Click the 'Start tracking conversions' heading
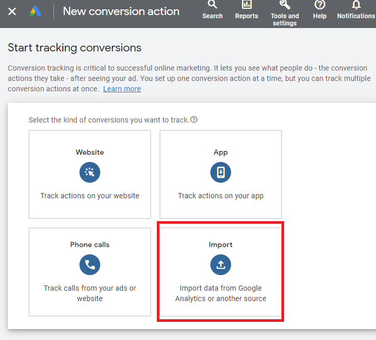The image size is (376, 340). [x=75, y=48]
